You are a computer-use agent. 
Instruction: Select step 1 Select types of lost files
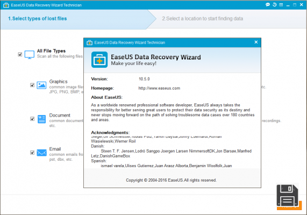click(x=38, y=19)
